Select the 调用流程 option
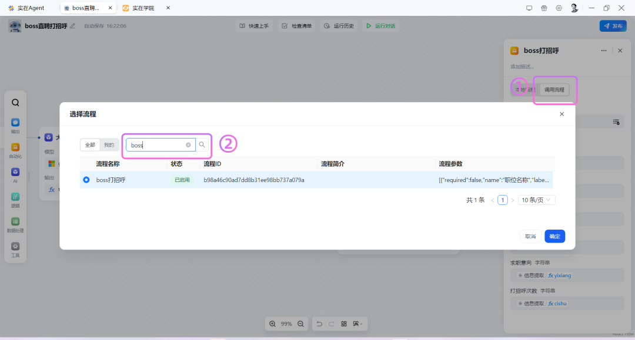The image size is (635, 340). [554, 90]
